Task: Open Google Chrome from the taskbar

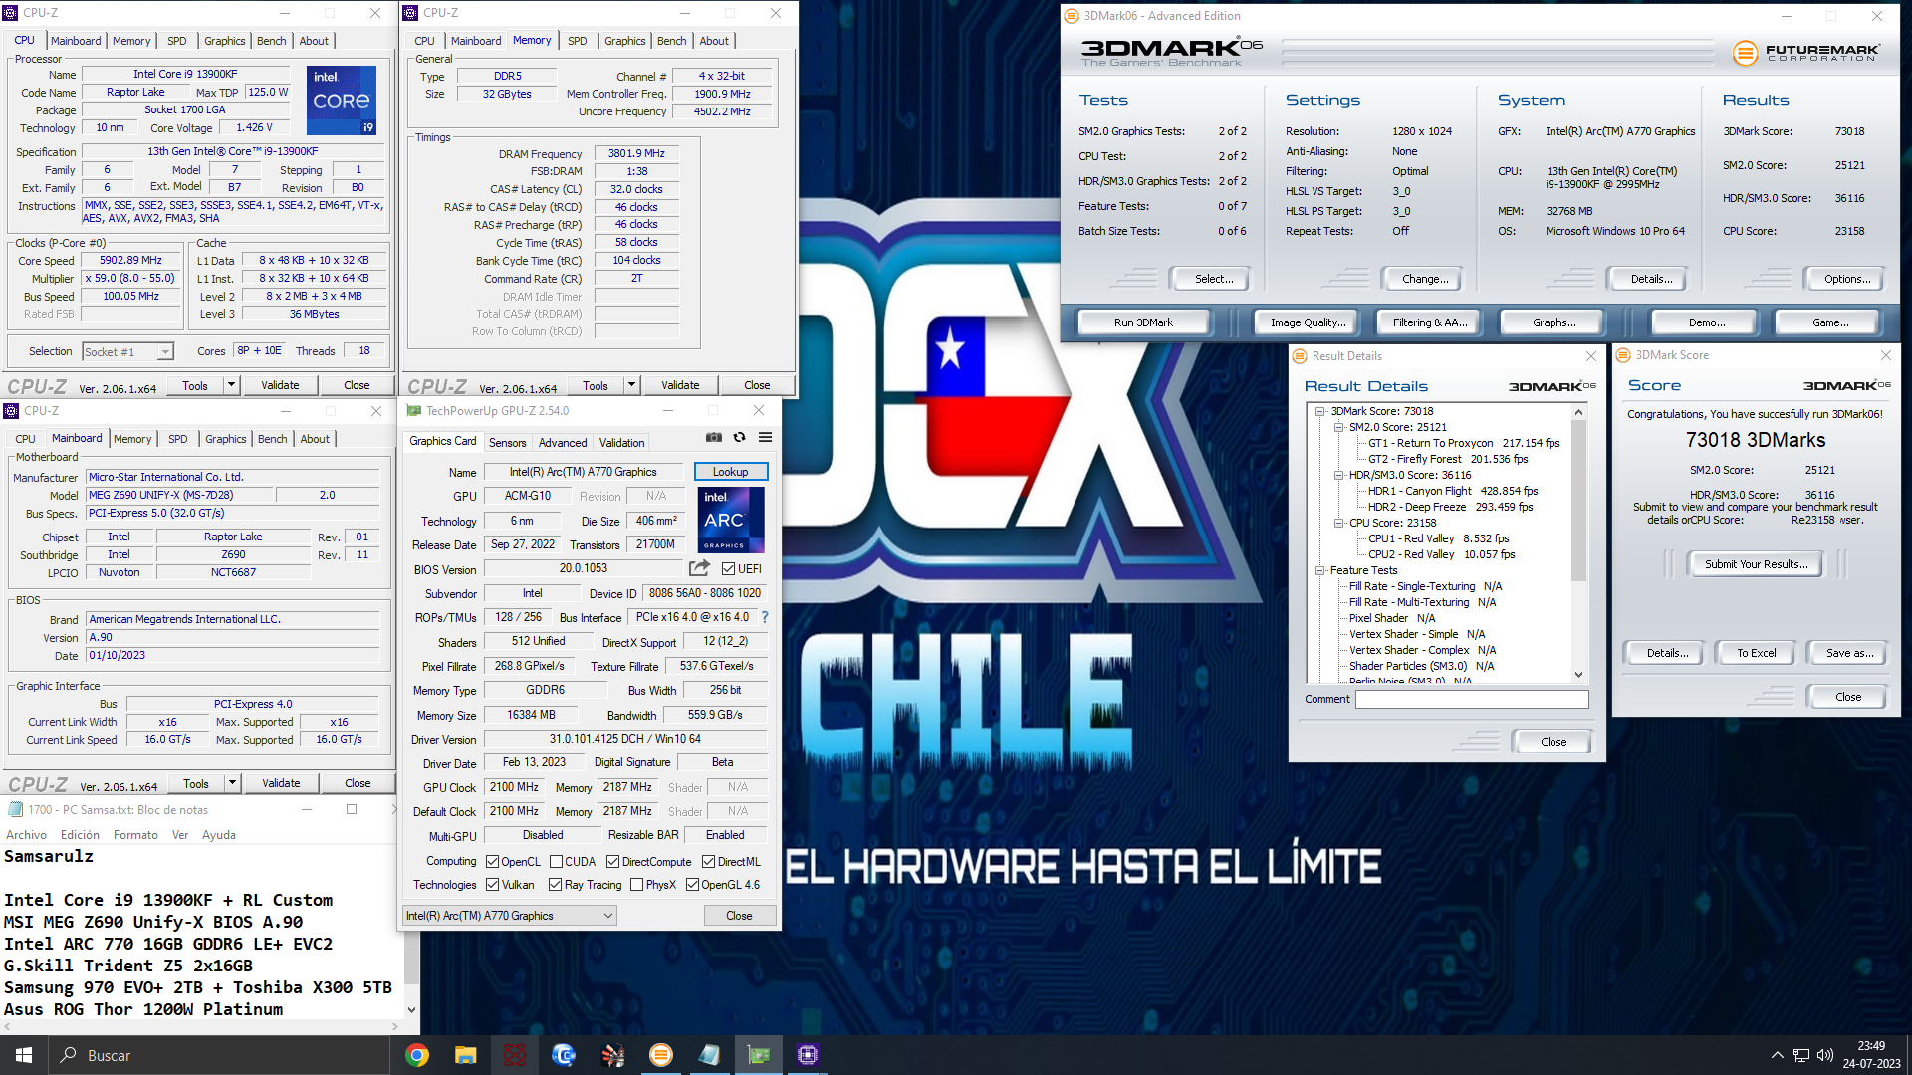Action: click(x=417, y=1055)
